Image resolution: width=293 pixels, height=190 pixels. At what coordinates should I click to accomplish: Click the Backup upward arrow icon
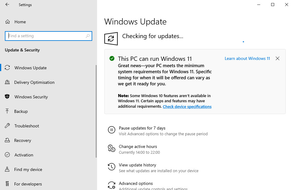7,111
